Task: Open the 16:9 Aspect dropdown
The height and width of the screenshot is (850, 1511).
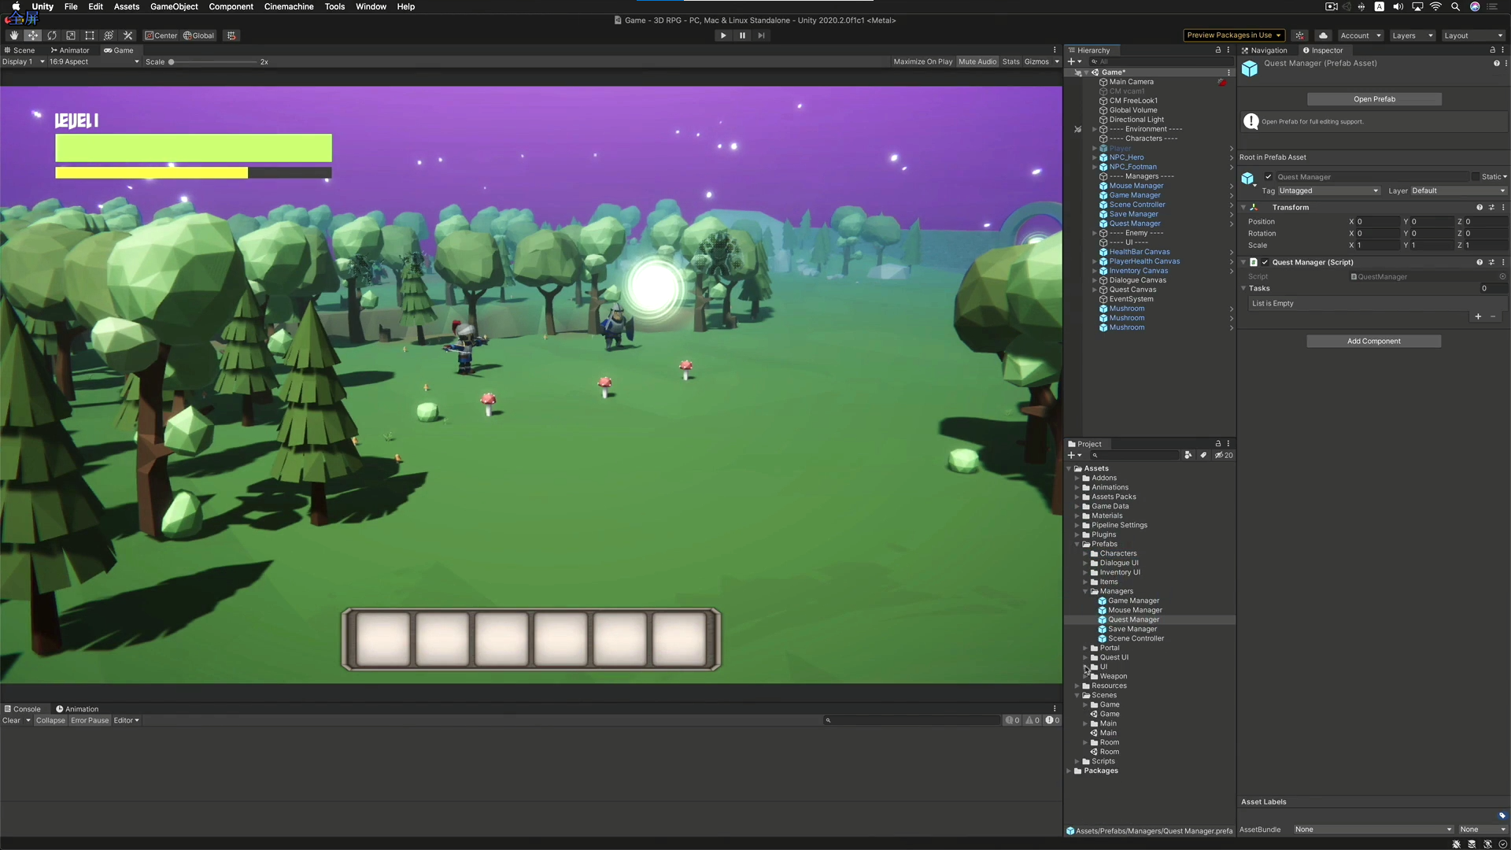Action: pyautogui.click(x=94, y=61)
